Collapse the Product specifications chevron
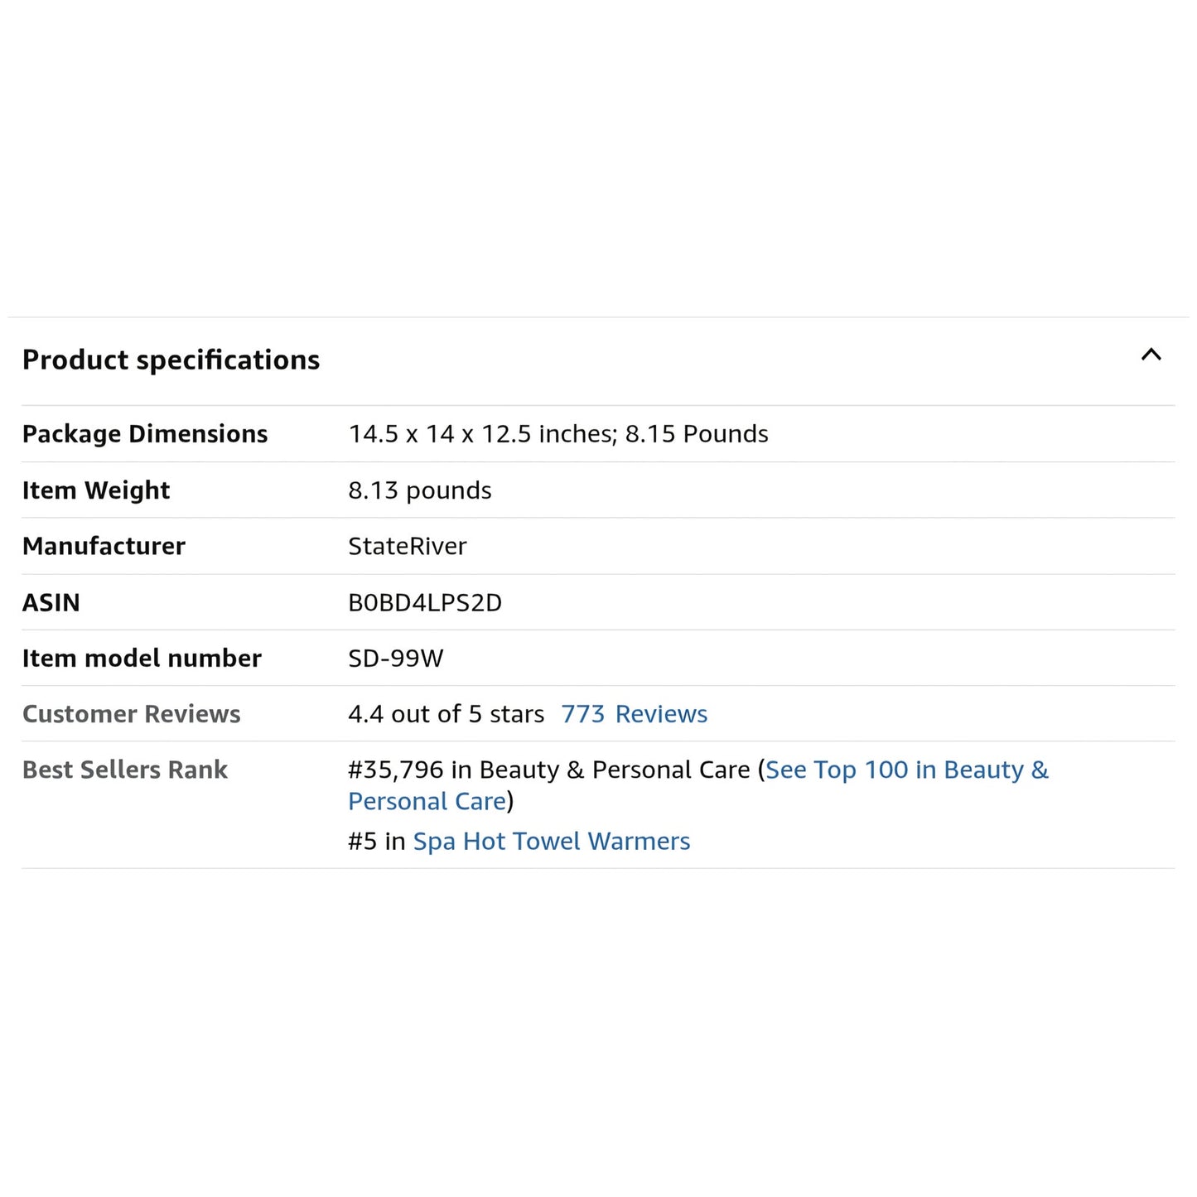This screenshot has width=1197, height=1197. point(1151,355)
